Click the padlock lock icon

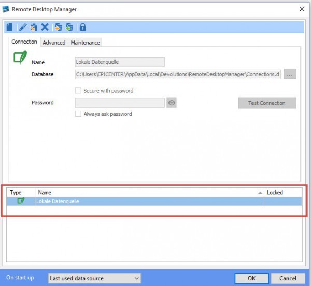[82, 27]
